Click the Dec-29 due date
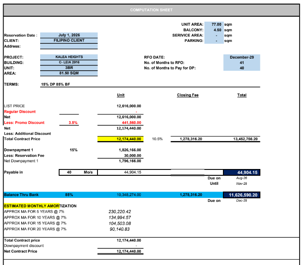 pyautogui.click(x=241, y=201)
